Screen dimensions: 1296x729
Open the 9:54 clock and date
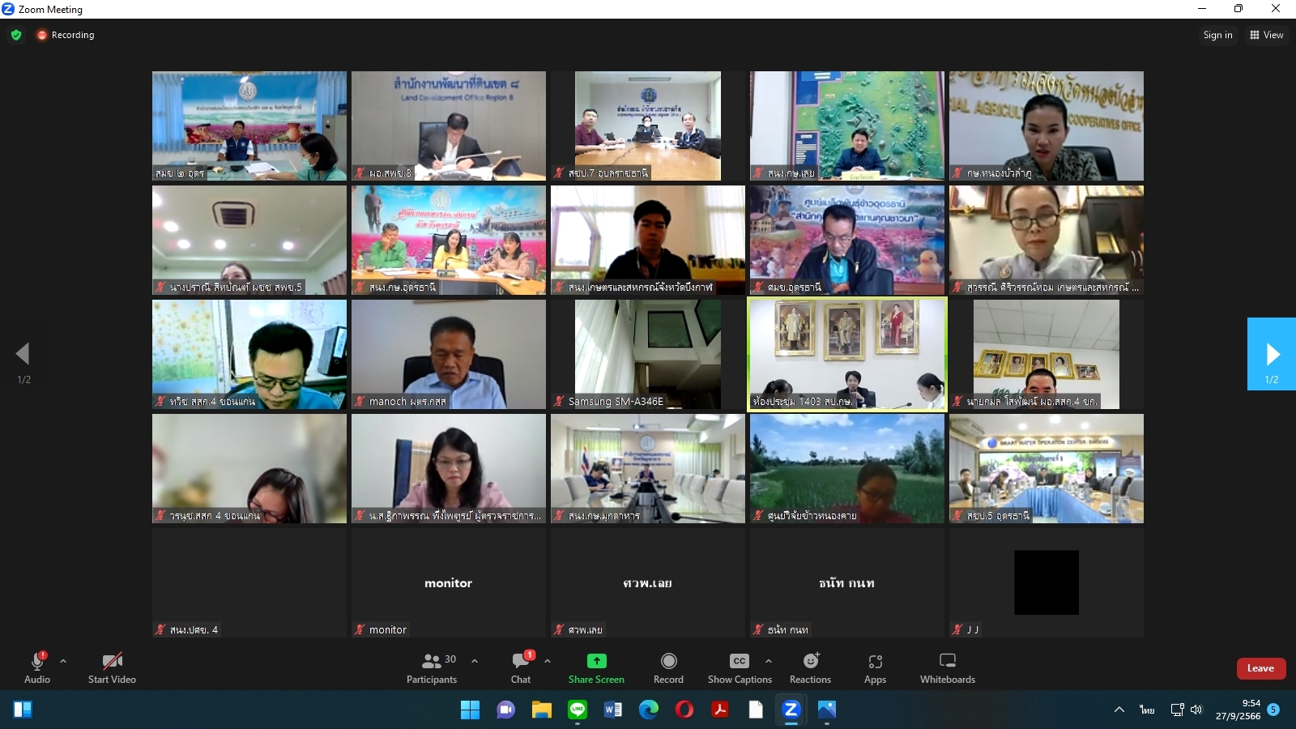1238,710
